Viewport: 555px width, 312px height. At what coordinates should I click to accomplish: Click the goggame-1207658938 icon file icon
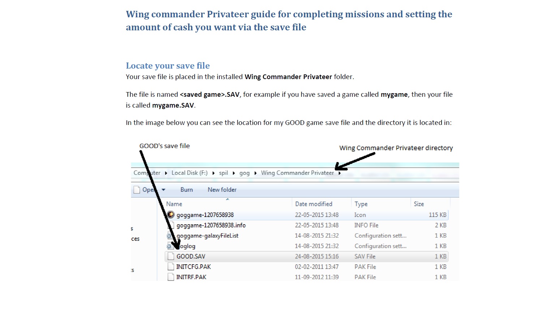click(x=171, y=215)
